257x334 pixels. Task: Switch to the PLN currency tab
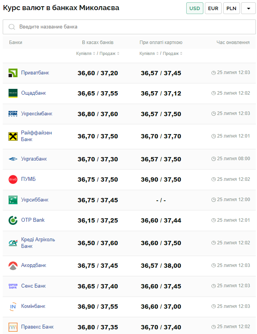point(231,8)
